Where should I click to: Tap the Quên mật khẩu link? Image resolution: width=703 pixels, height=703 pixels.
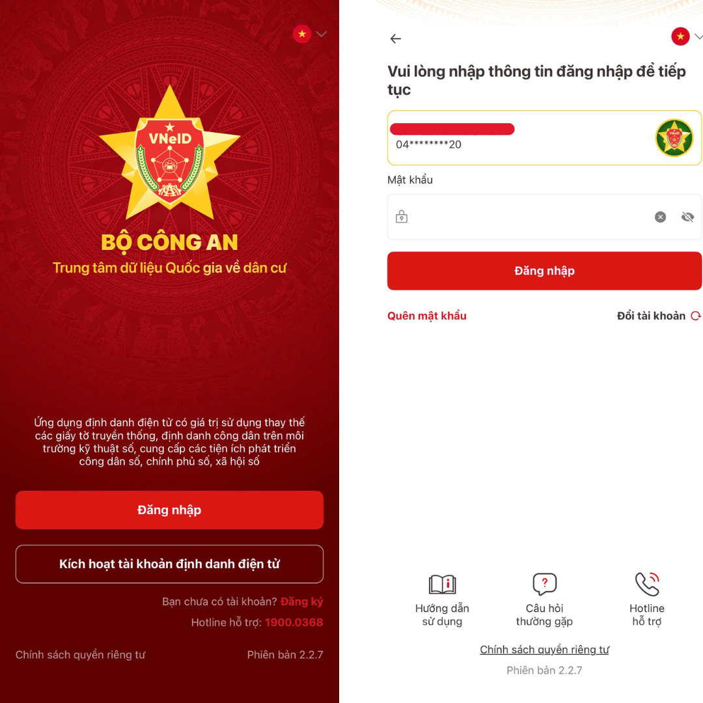427,316
